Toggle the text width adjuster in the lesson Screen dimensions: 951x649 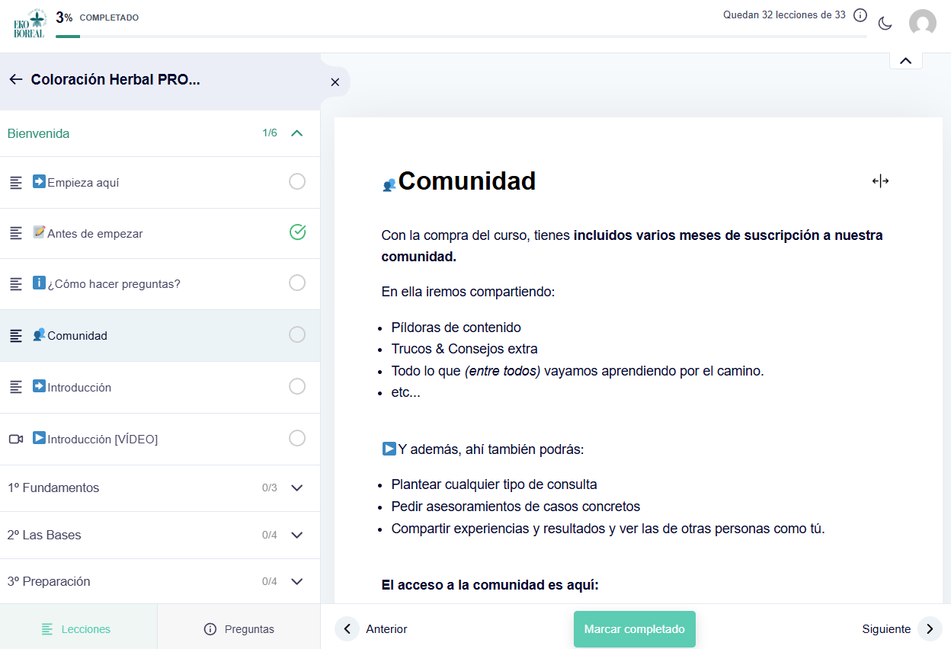(x=880, y=181)
